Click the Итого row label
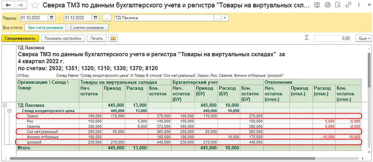 click(23, 148)
